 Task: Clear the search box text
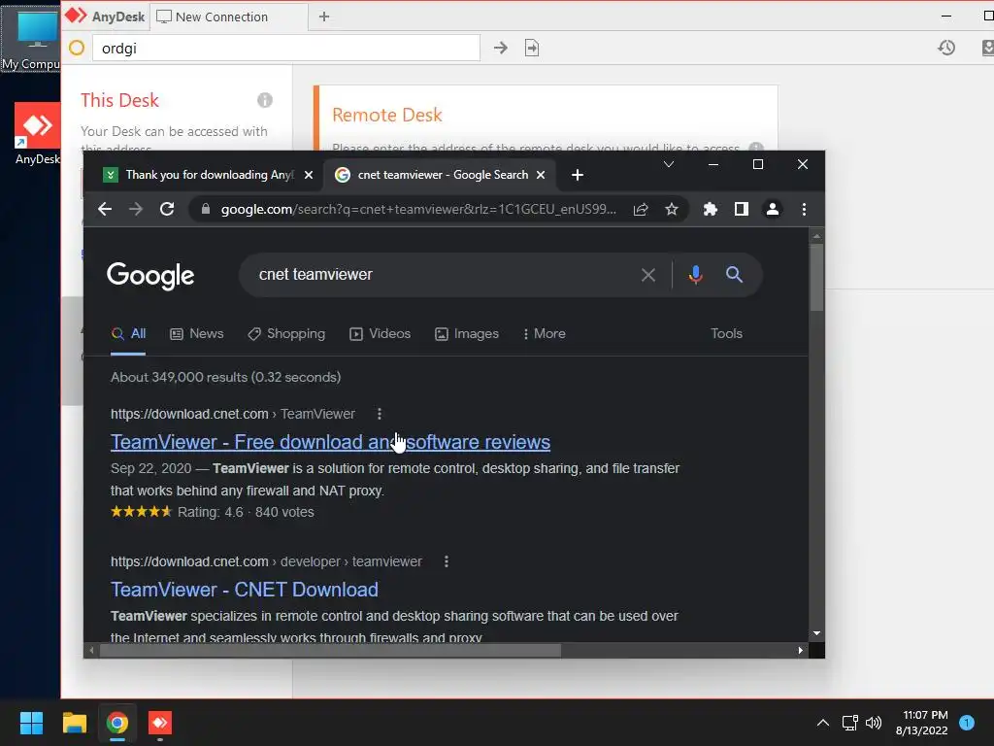[647, 275]
